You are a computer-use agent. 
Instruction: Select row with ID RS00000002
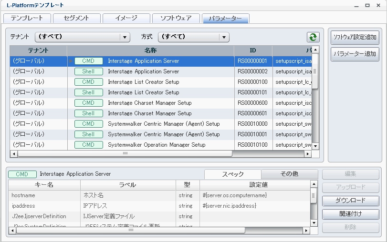coord(161,71)
